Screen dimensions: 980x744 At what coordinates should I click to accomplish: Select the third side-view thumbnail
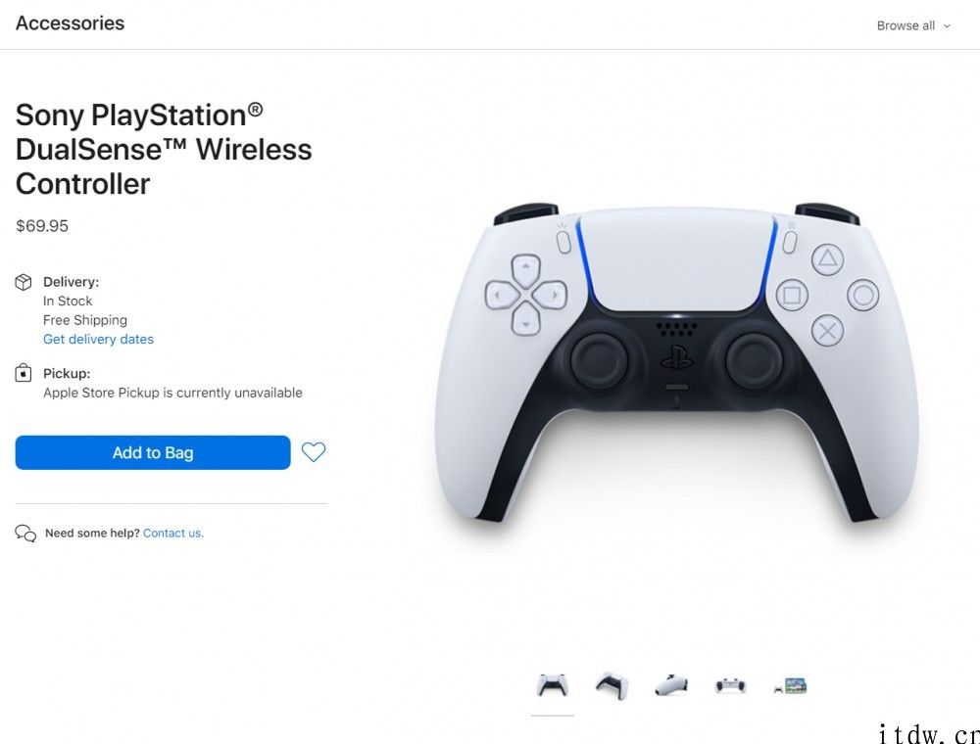pyautogui.click(x=671, y=684)
